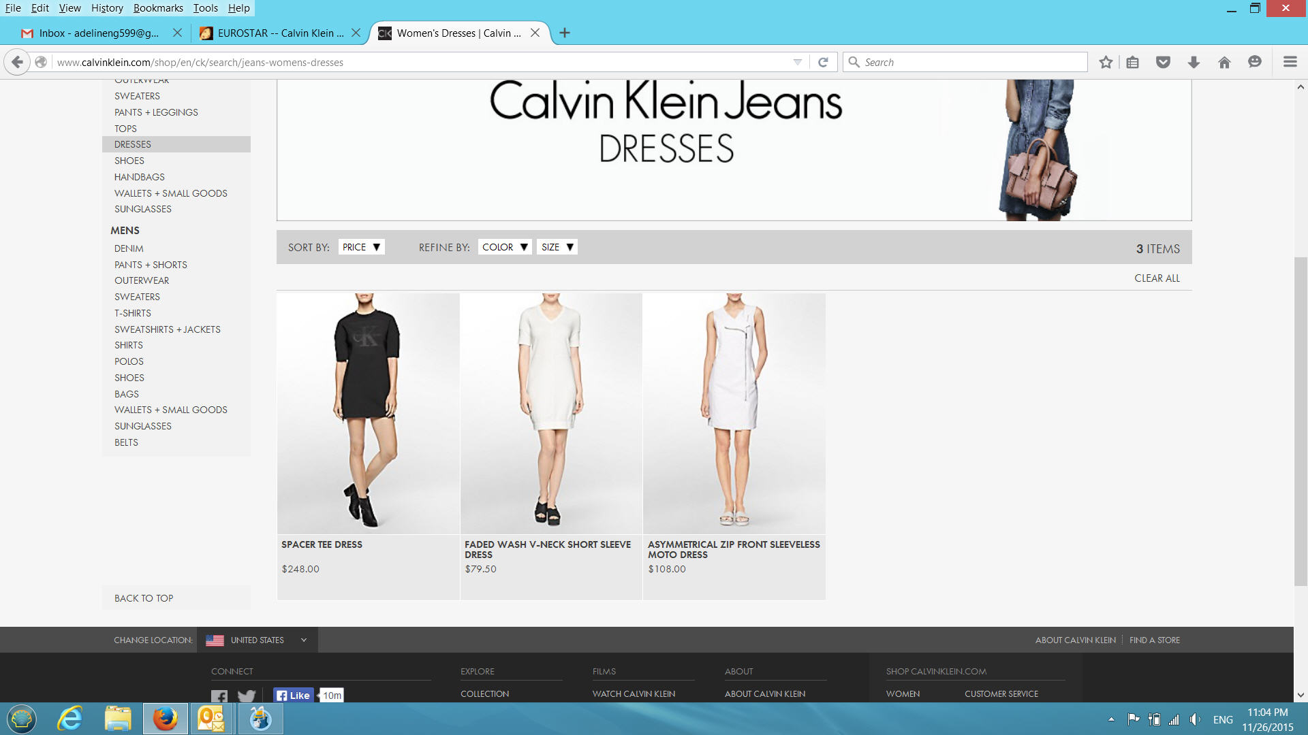Open the downloads arrow icon
The image size is (1308, 735).
(x=1194, y=62)
